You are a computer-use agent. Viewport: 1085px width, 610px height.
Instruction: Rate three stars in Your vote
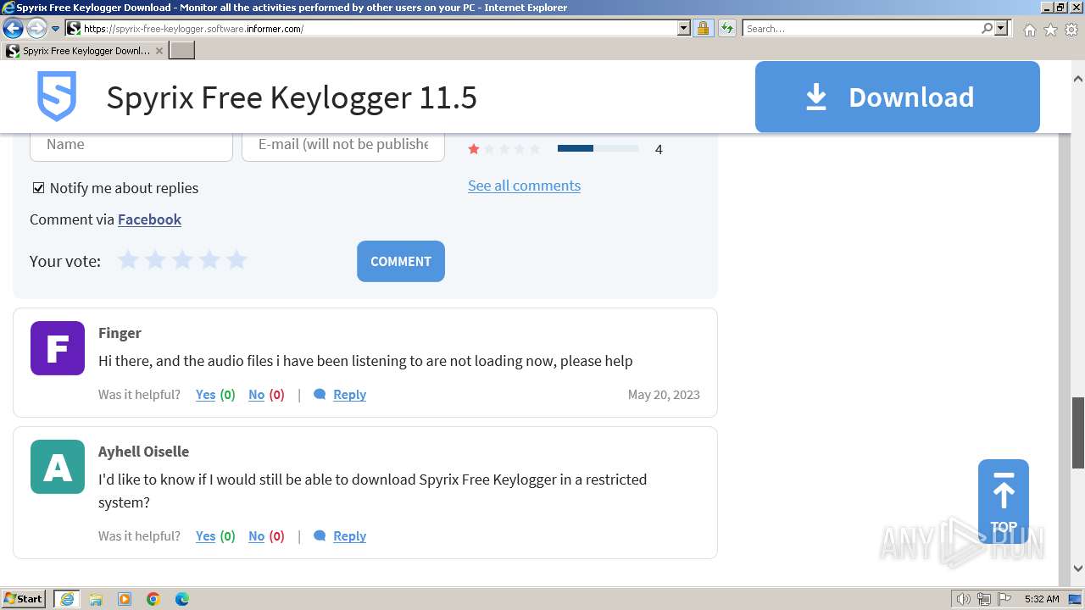point(182,260)
